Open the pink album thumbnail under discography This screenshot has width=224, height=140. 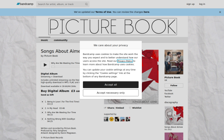click(x=174, y=136)
